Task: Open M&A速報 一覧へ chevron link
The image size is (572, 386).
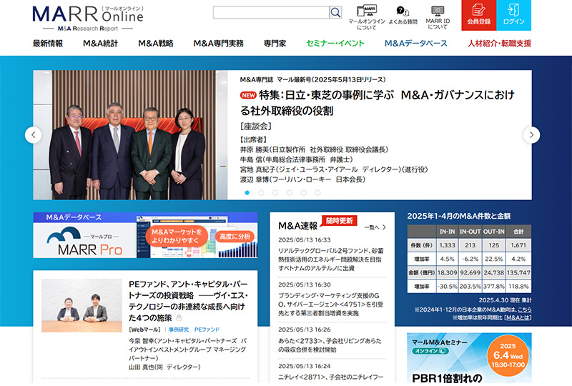Action: pos(375,227)
